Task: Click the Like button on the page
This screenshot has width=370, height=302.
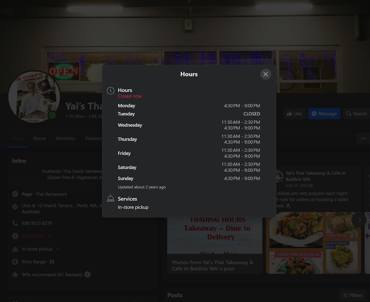Action: 294,114
